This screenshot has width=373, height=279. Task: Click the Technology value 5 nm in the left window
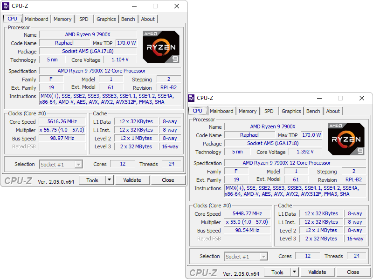(52, 60)
